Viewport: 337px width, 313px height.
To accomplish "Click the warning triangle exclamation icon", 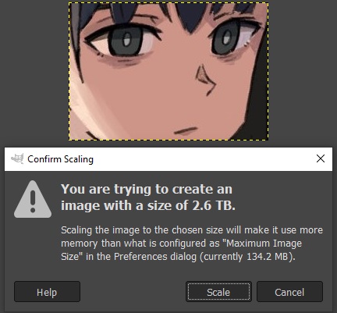I will click(x=33, y=200).
